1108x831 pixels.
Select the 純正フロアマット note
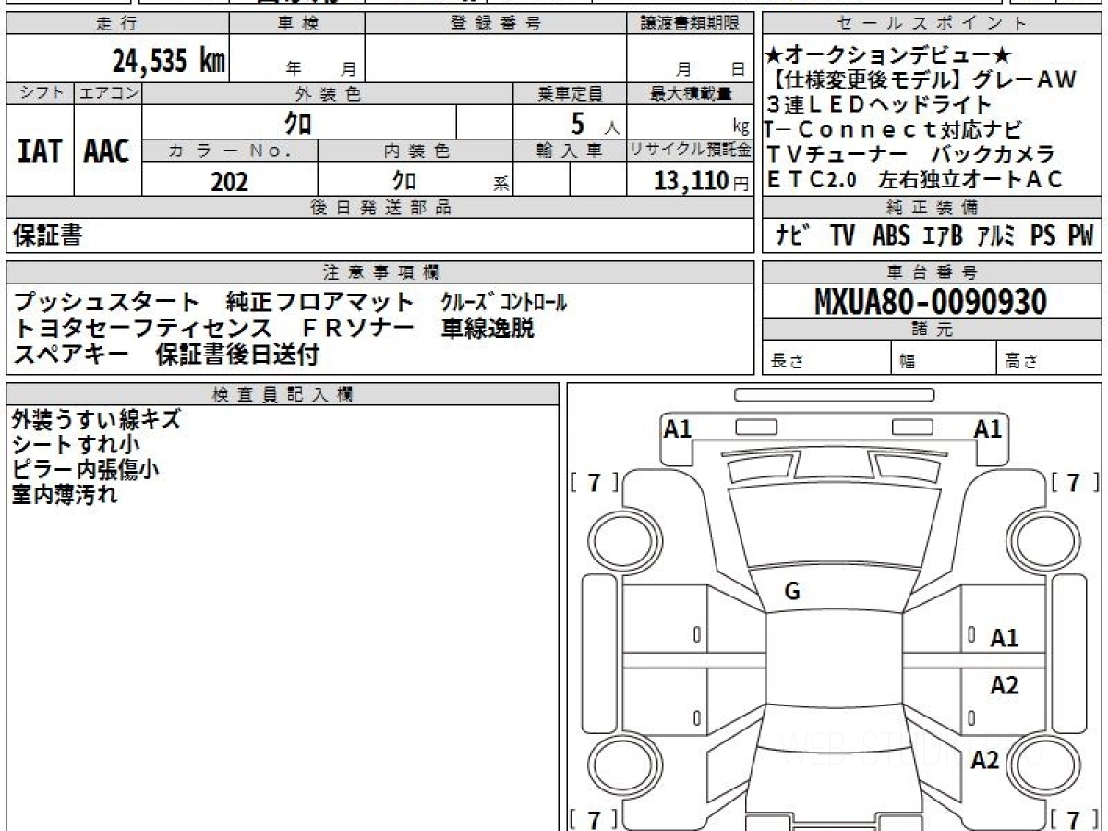pyautogui.click(x=321, y=301)
